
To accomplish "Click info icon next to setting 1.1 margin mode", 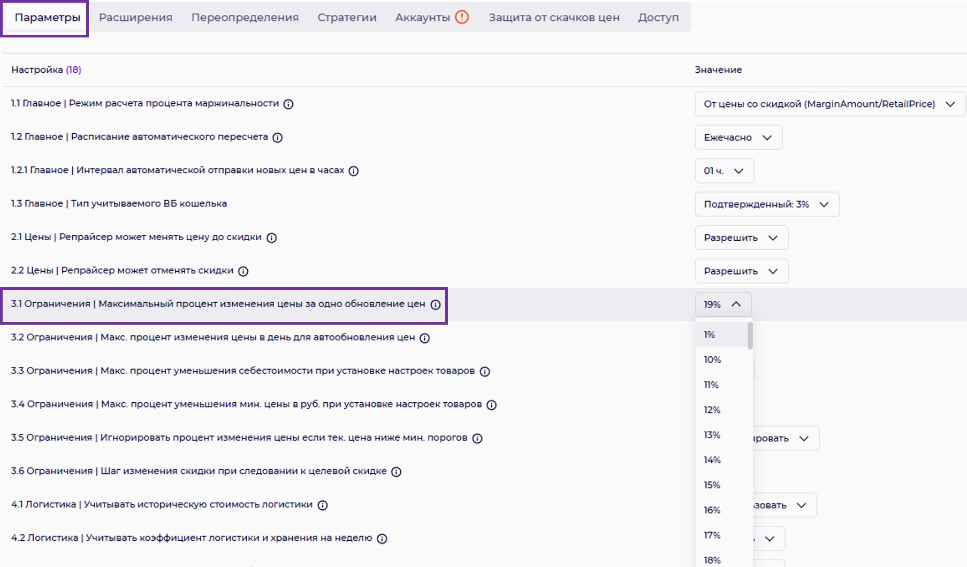I will pos(288,104).
